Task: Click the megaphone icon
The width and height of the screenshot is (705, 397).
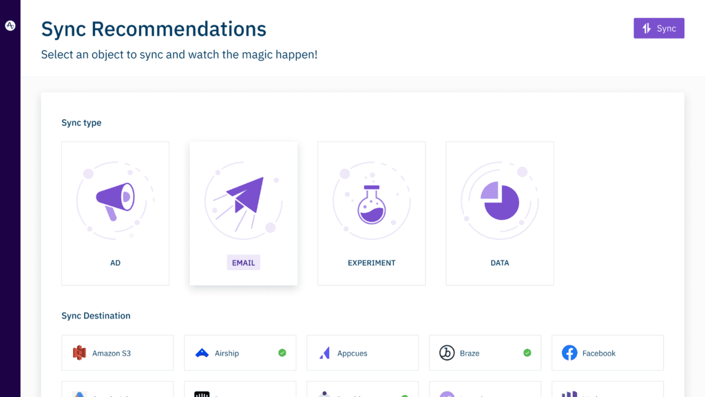Action: coord(114,199)
